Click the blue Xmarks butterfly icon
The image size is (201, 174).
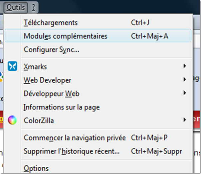12,66
